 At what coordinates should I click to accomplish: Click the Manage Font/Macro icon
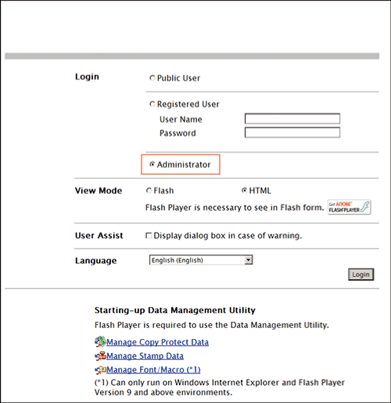coord(100,370)
